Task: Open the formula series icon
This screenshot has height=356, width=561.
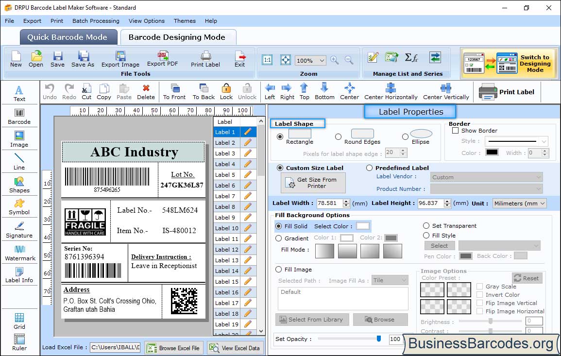Action: (x=411, y=57)
